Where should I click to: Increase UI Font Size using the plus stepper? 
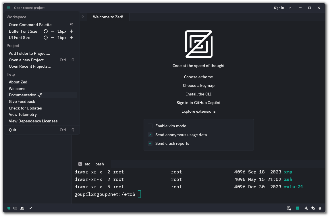[71, 38]
